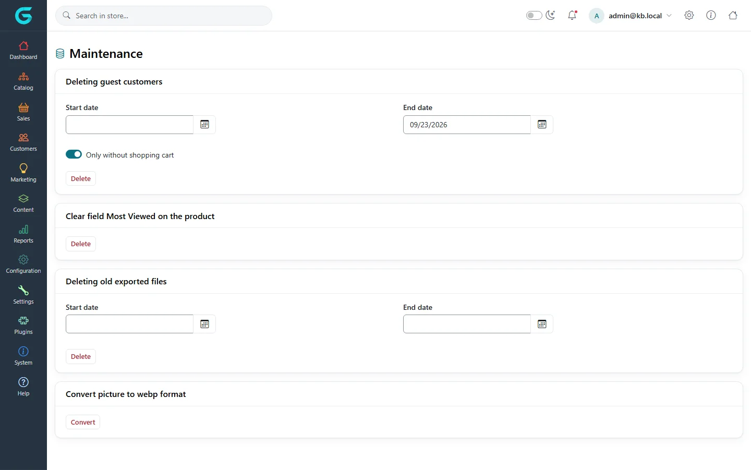
Task: Open the notifications bell
Action: [572, 15]
